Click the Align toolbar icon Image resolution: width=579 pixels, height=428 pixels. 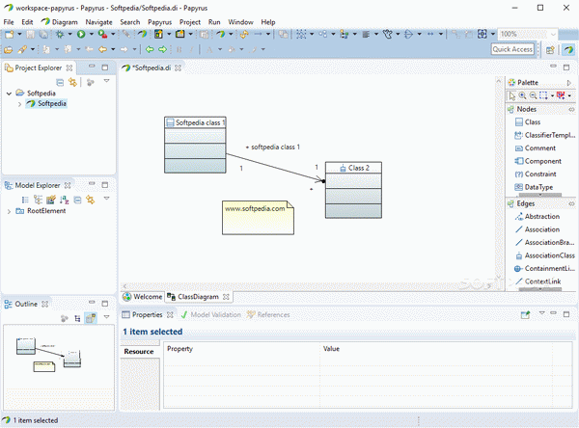[x=366, y=35]
